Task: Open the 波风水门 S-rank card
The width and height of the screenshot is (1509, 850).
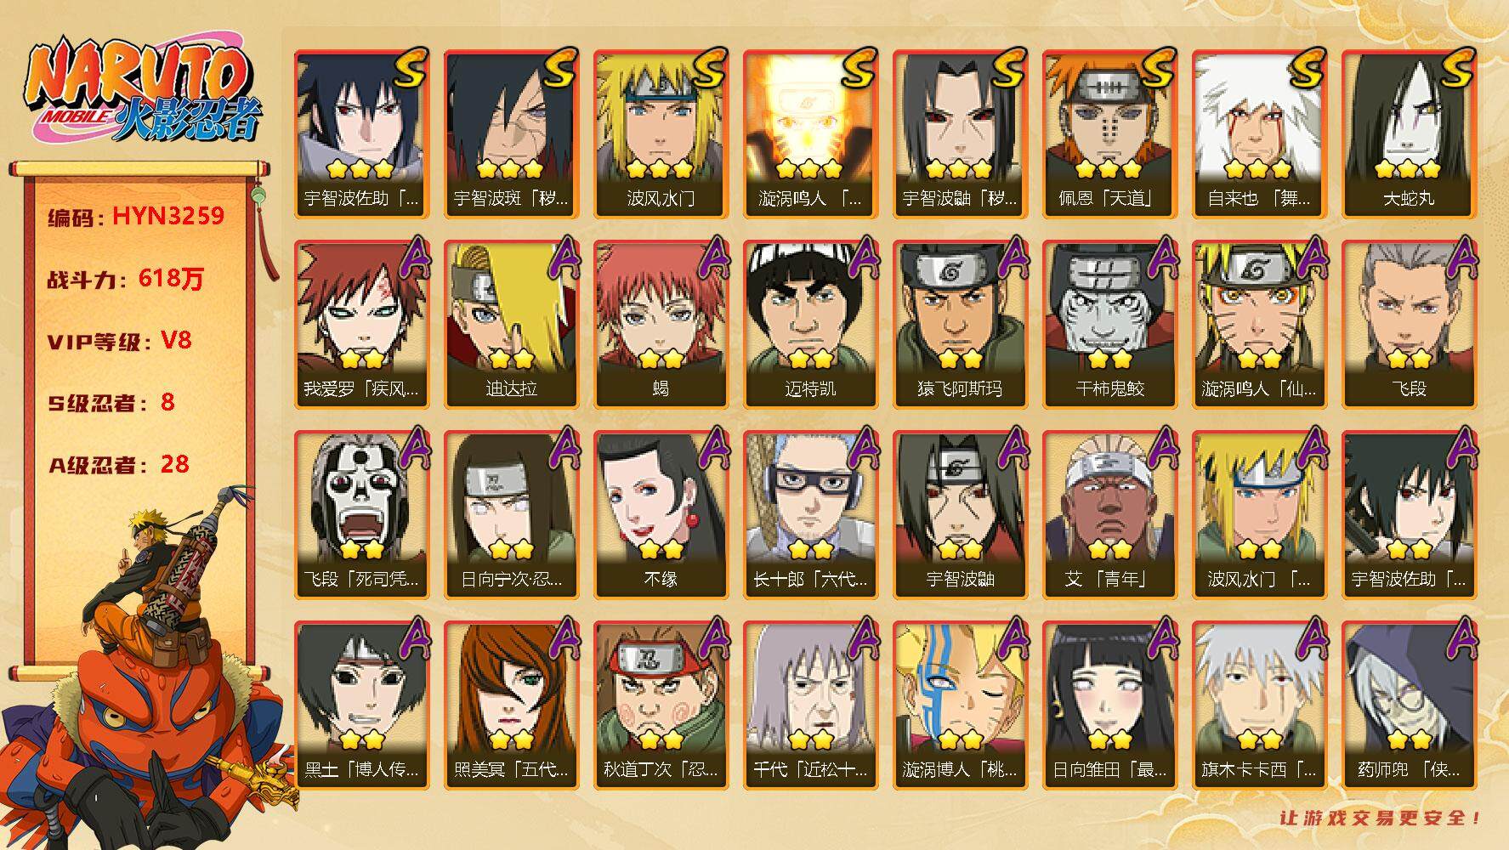Action: coord(660,133)
